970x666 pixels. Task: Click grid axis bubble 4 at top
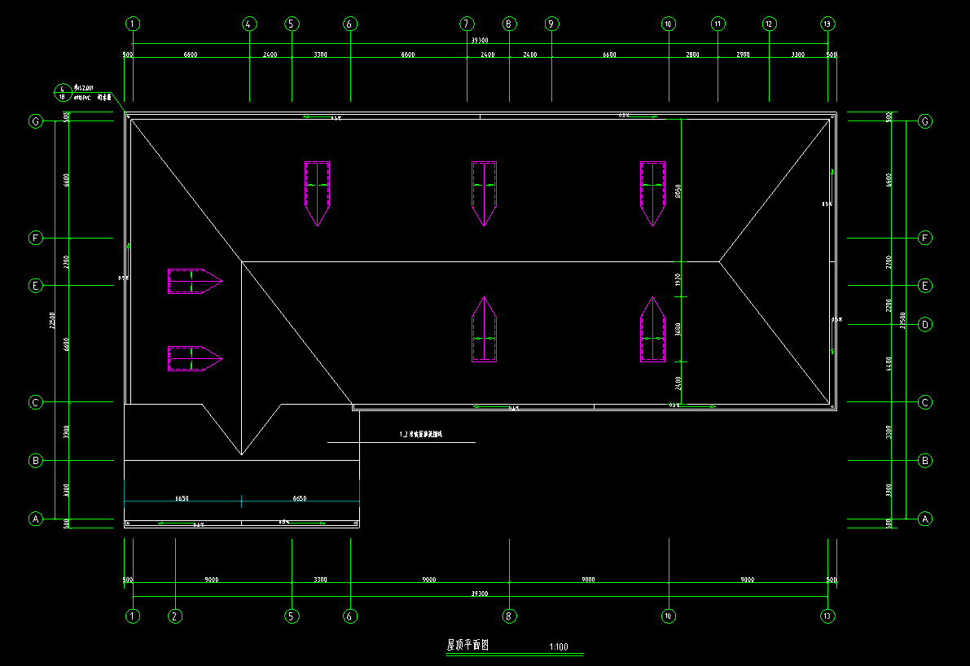coord(249,24)
